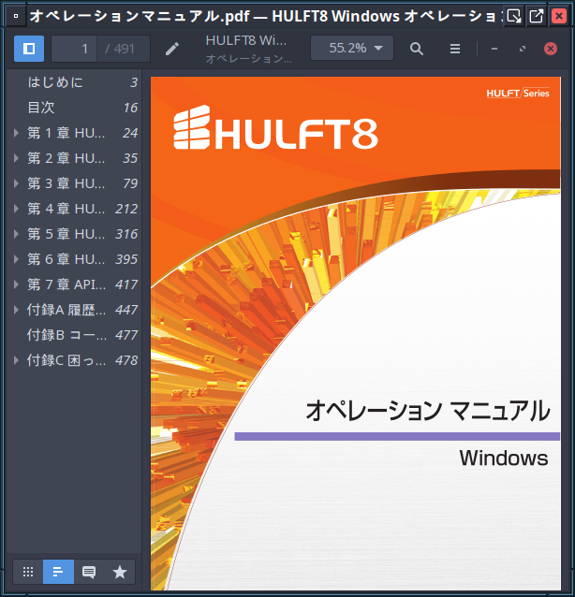Viewport: 575px width, 597px height.
Task: Switch to thumbnails grid view tab
Action: click(x=28, y=572)
